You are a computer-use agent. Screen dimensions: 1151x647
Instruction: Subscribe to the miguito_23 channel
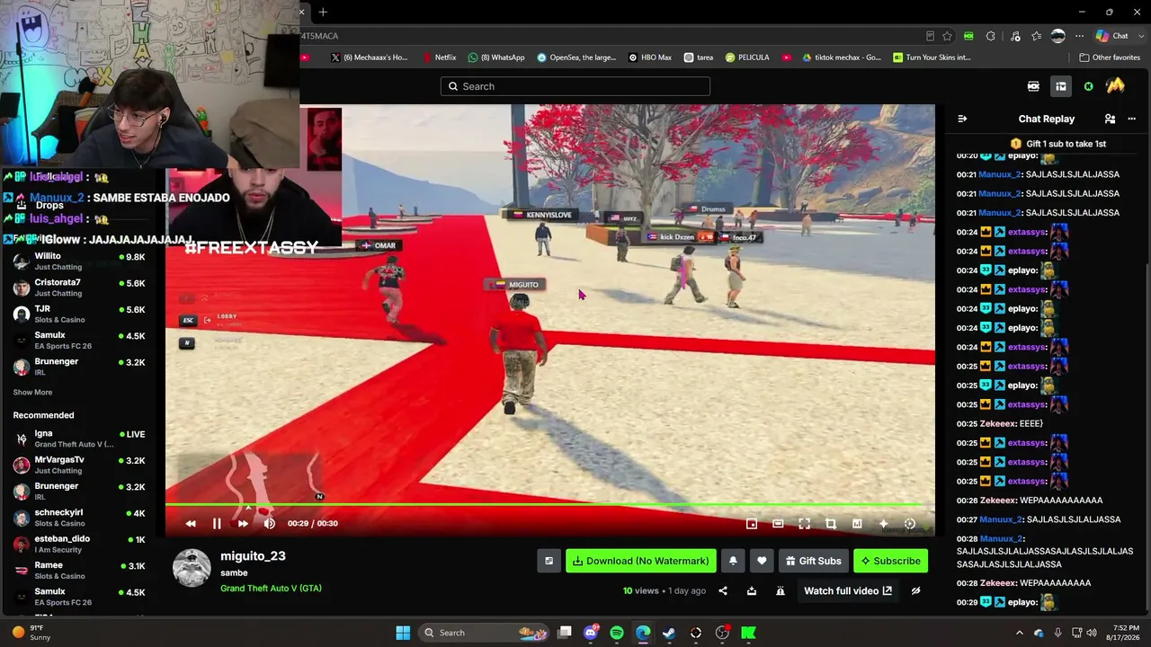(890, 561)
